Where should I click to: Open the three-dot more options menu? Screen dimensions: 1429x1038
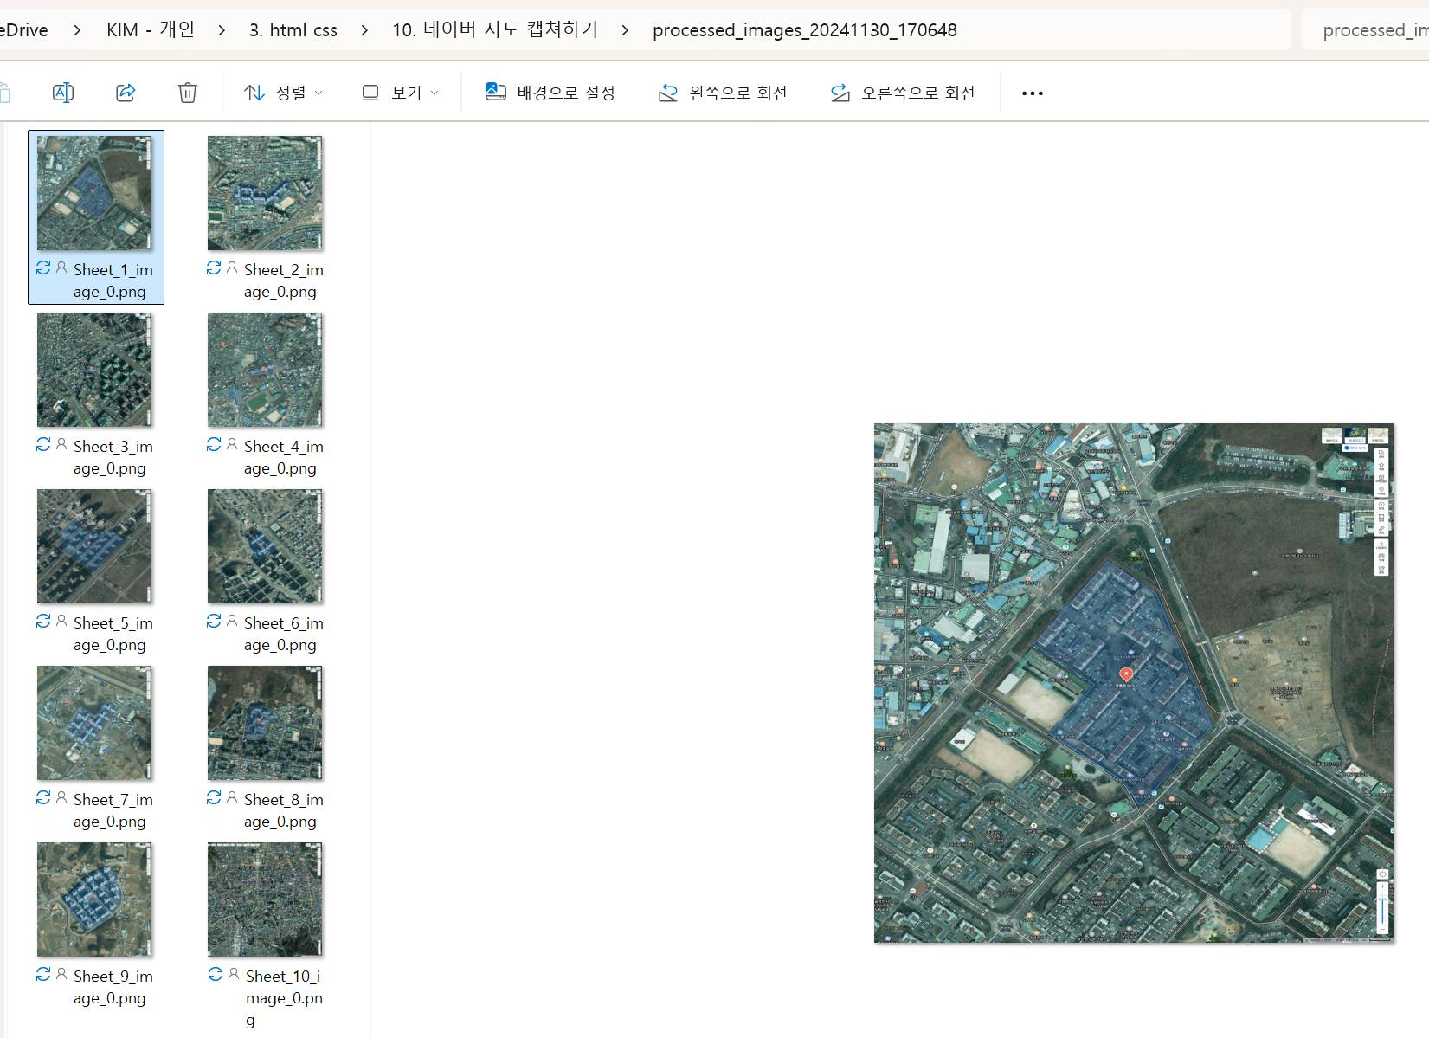1032,93
